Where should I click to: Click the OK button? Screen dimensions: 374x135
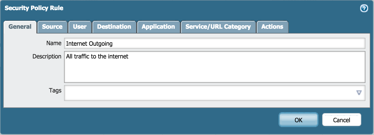298,120
